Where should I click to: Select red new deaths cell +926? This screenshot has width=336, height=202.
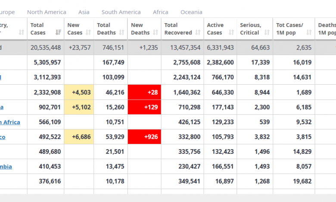coord(144,137)
